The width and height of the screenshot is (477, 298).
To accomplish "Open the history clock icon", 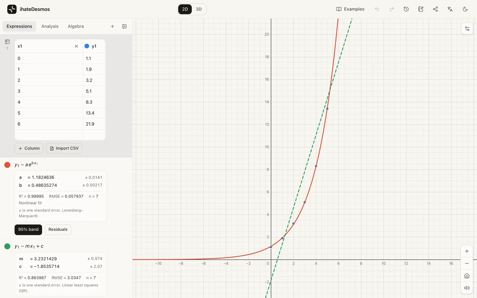I will [406, 9].
